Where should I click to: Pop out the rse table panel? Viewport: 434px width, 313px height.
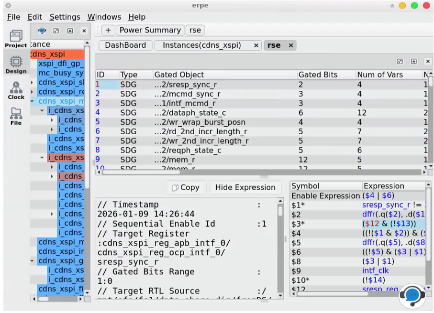click(x=400, y=61)
